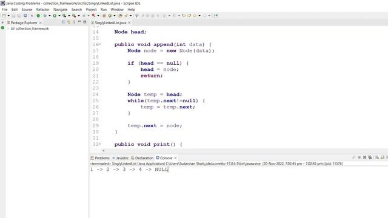Open the Search menu
This screenshot has width=388, height=218.
(x=76, y=10)
